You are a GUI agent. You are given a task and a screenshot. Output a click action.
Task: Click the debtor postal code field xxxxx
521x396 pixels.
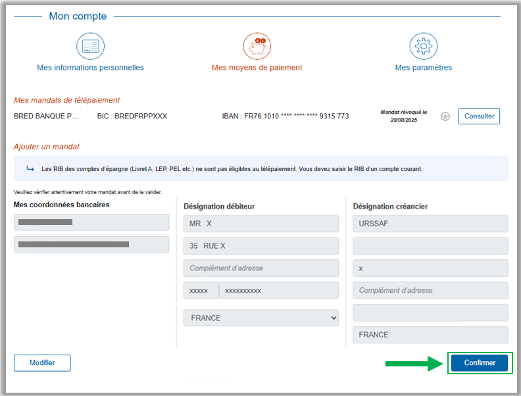tap(201, 290)
